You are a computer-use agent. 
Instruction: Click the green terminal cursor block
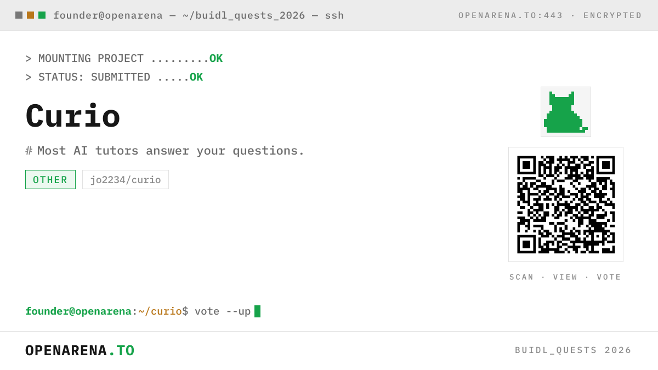[257, 311]
